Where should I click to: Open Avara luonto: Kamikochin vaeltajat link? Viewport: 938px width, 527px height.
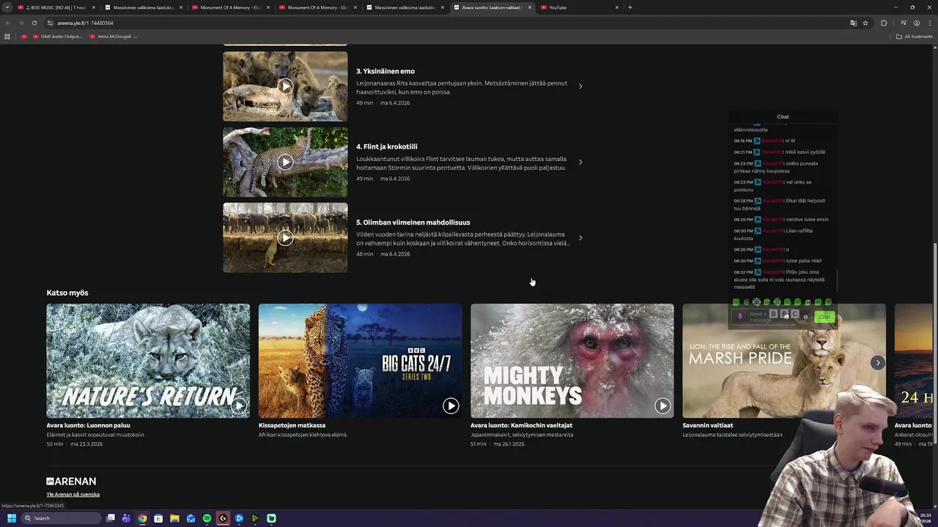click(x=521, y=425)
